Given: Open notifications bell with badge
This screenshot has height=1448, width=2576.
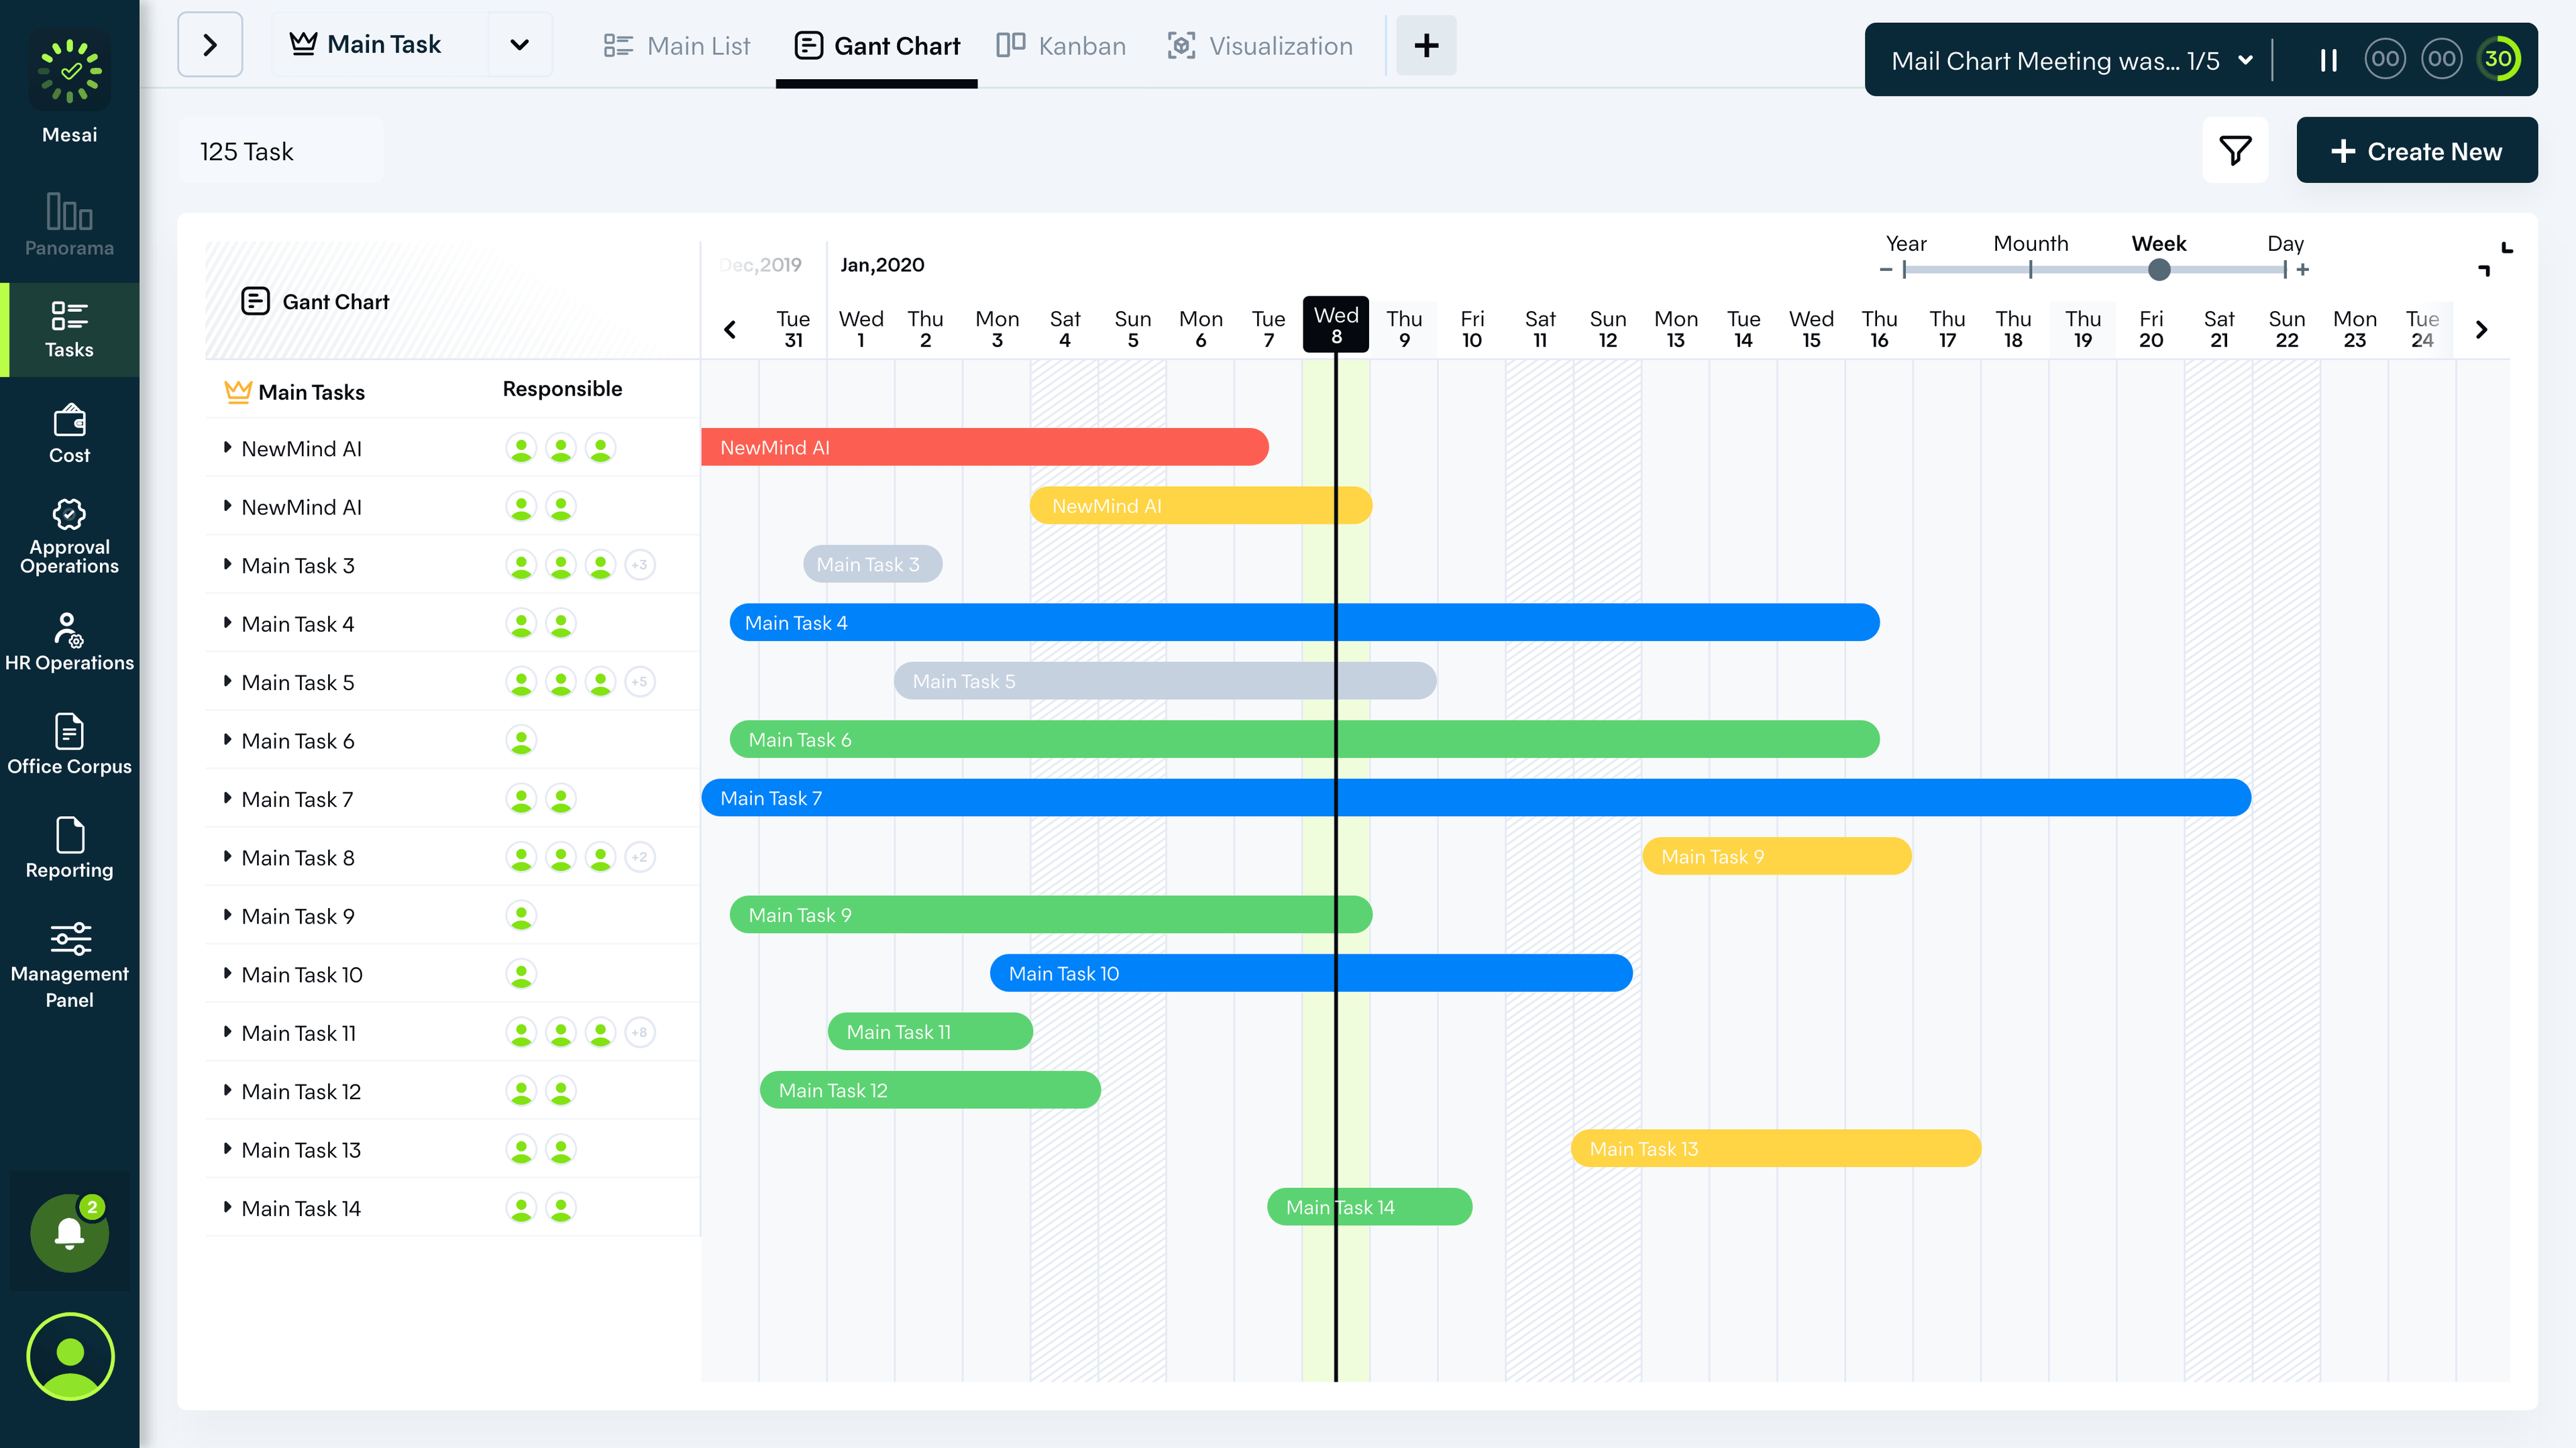Looking at the screenshot, I should tap(69, 1232).
